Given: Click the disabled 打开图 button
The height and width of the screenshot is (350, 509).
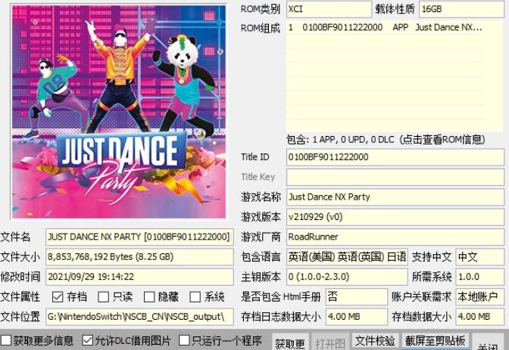Looking at the screenshot, I should coord(330,342).
